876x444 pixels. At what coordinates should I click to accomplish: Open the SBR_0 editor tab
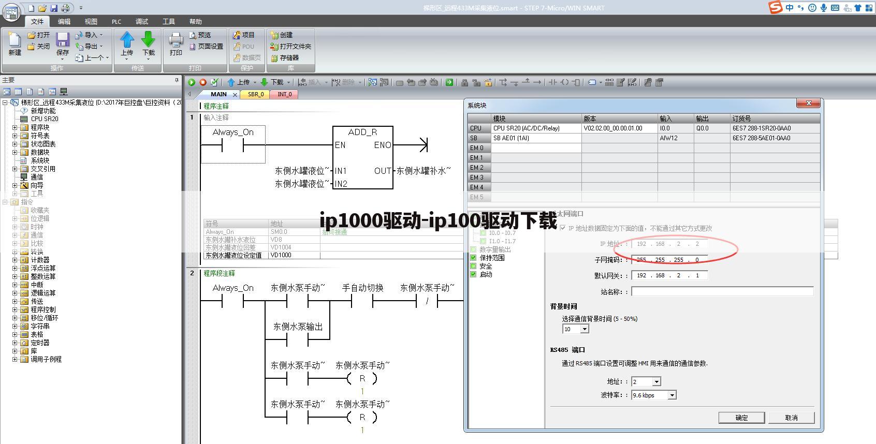click(x=256, y=94)
